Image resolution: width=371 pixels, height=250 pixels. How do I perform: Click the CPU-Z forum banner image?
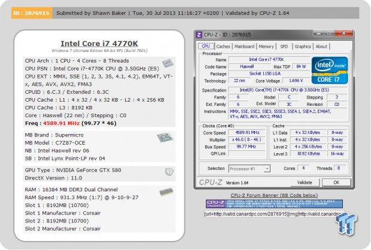coord(274,204)
